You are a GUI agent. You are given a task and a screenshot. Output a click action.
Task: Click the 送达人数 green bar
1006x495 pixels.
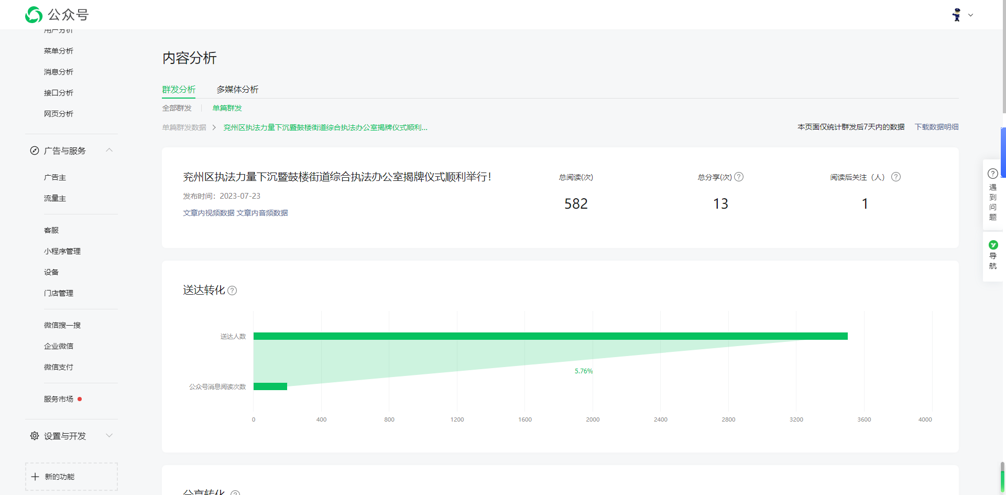point(550,336)
